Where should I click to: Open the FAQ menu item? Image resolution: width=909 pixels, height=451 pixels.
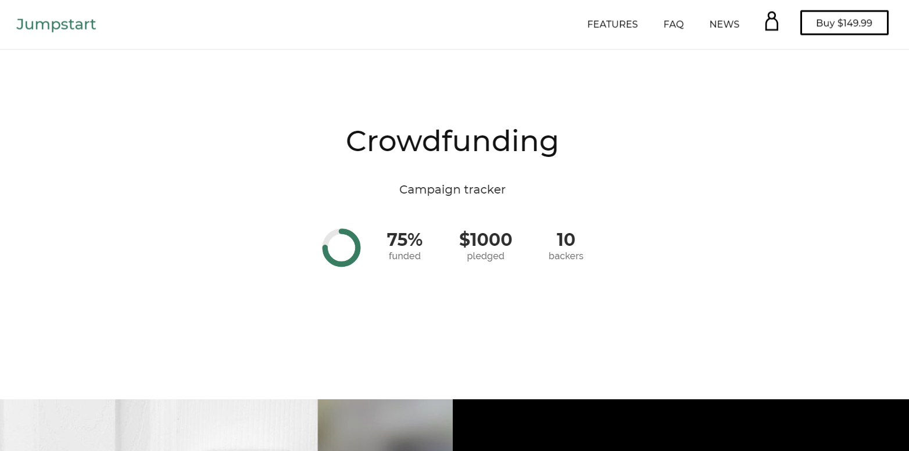[674, 24]
